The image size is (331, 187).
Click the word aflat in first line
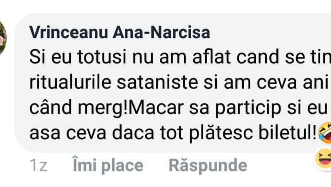[x=211, y=57]
